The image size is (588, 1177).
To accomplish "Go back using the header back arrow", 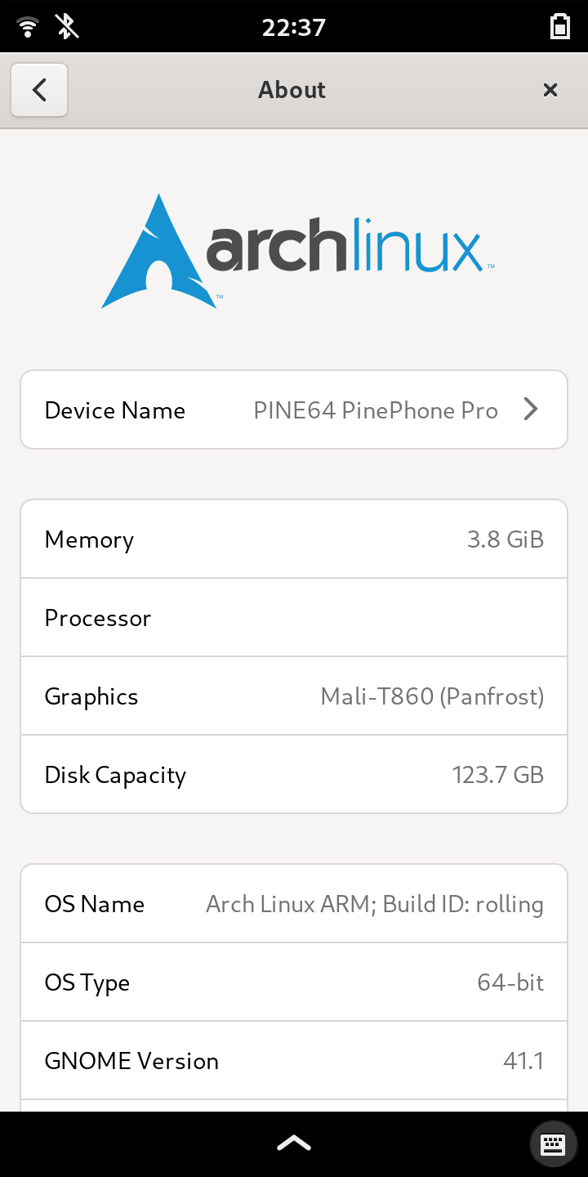I will click(39, 90).
